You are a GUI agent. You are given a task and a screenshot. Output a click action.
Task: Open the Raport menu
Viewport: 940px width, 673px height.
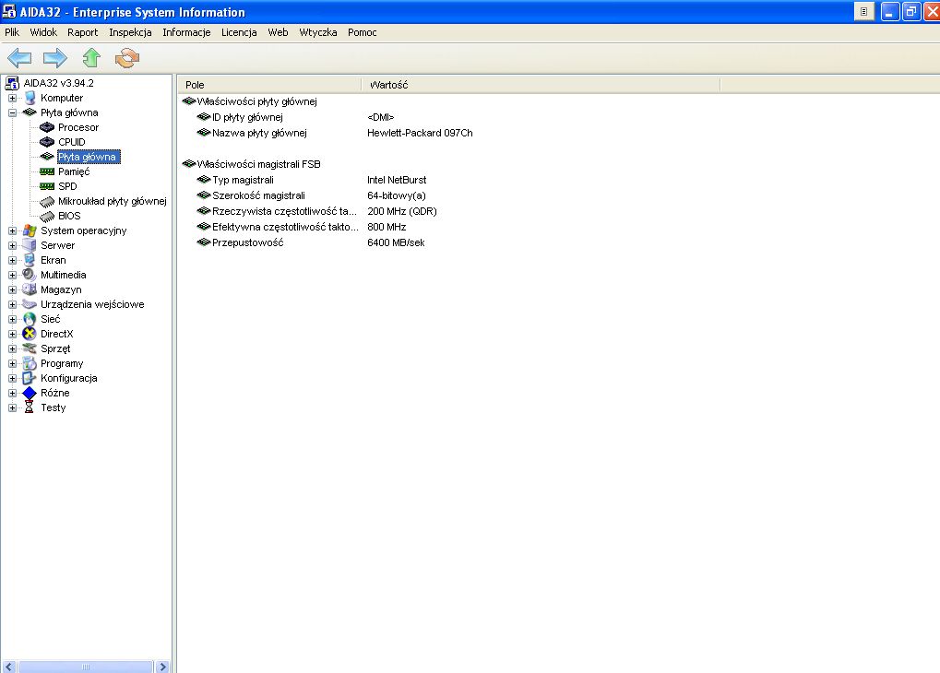point(82,32)
